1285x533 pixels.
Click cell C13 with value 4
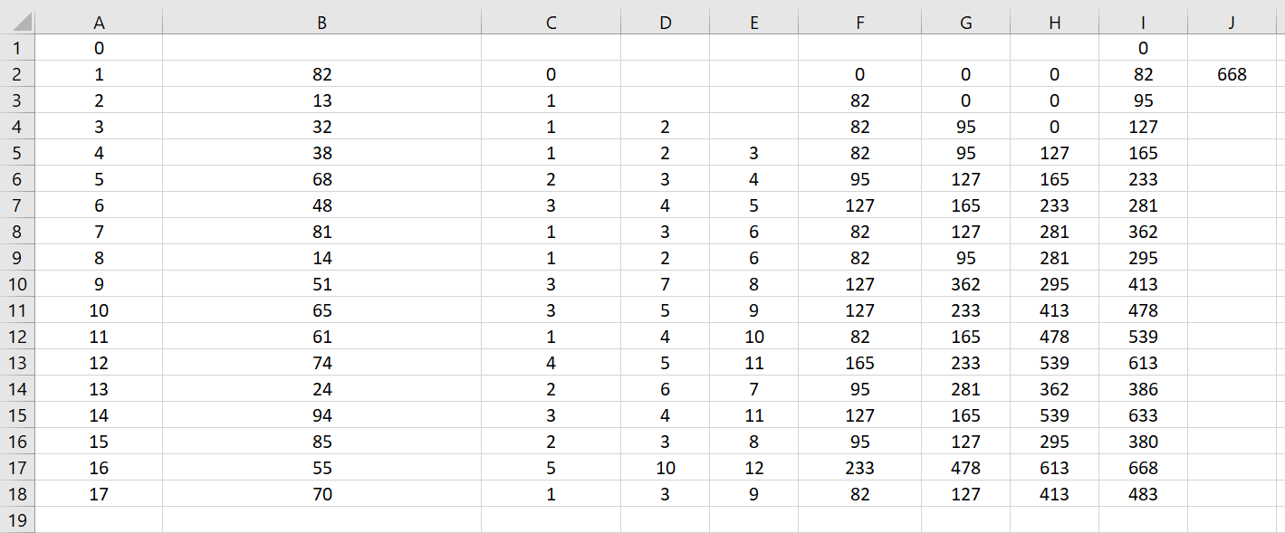551,363
